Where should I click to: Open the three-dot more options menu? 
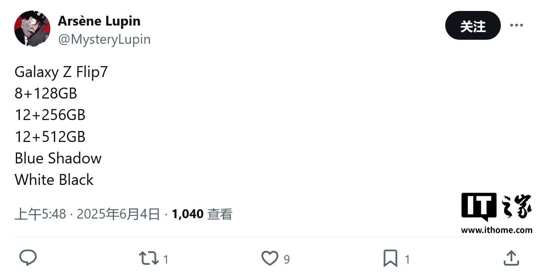point(516,26)
